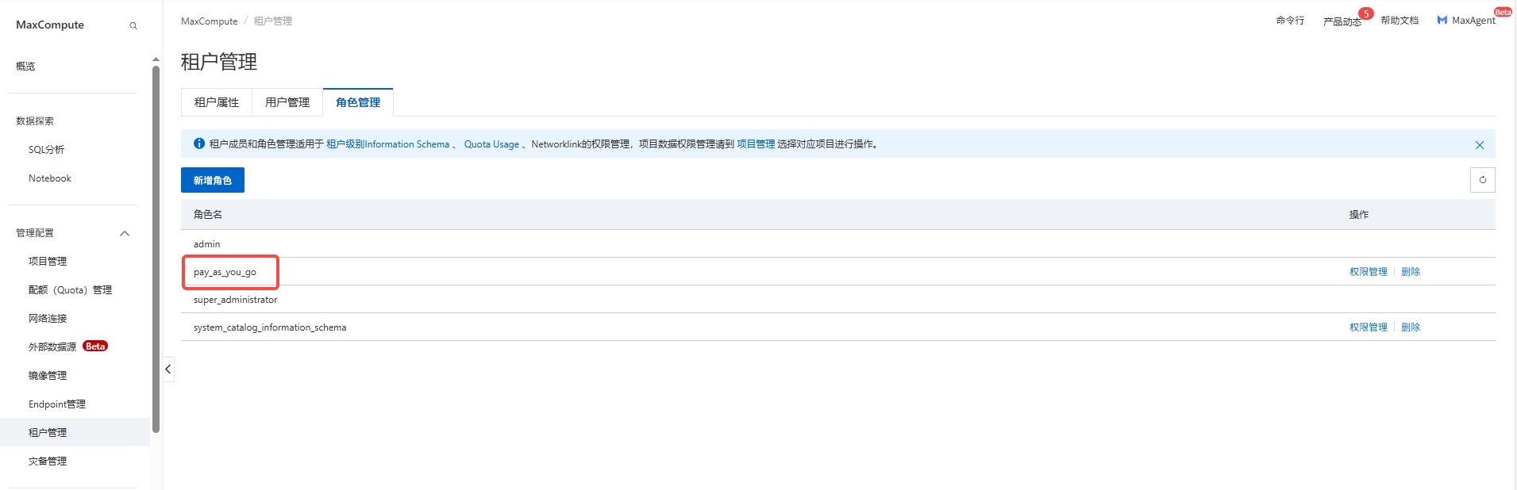Click MaxCompute in the breadcrumb
The width and height of the screenshot is (1517, 490).
click(x=209, y=21)
